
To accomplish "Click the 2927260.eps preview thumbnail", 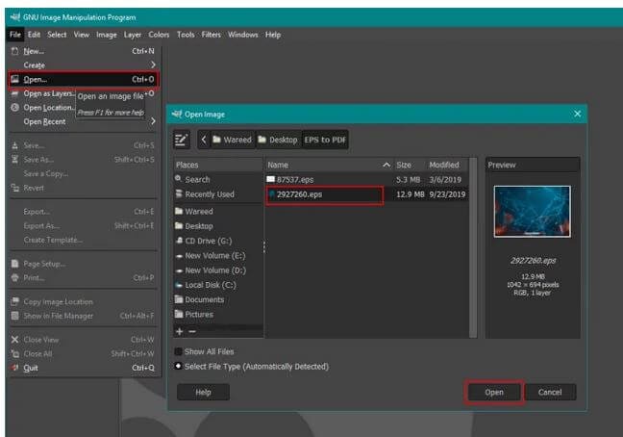I will tap(532, 212).
